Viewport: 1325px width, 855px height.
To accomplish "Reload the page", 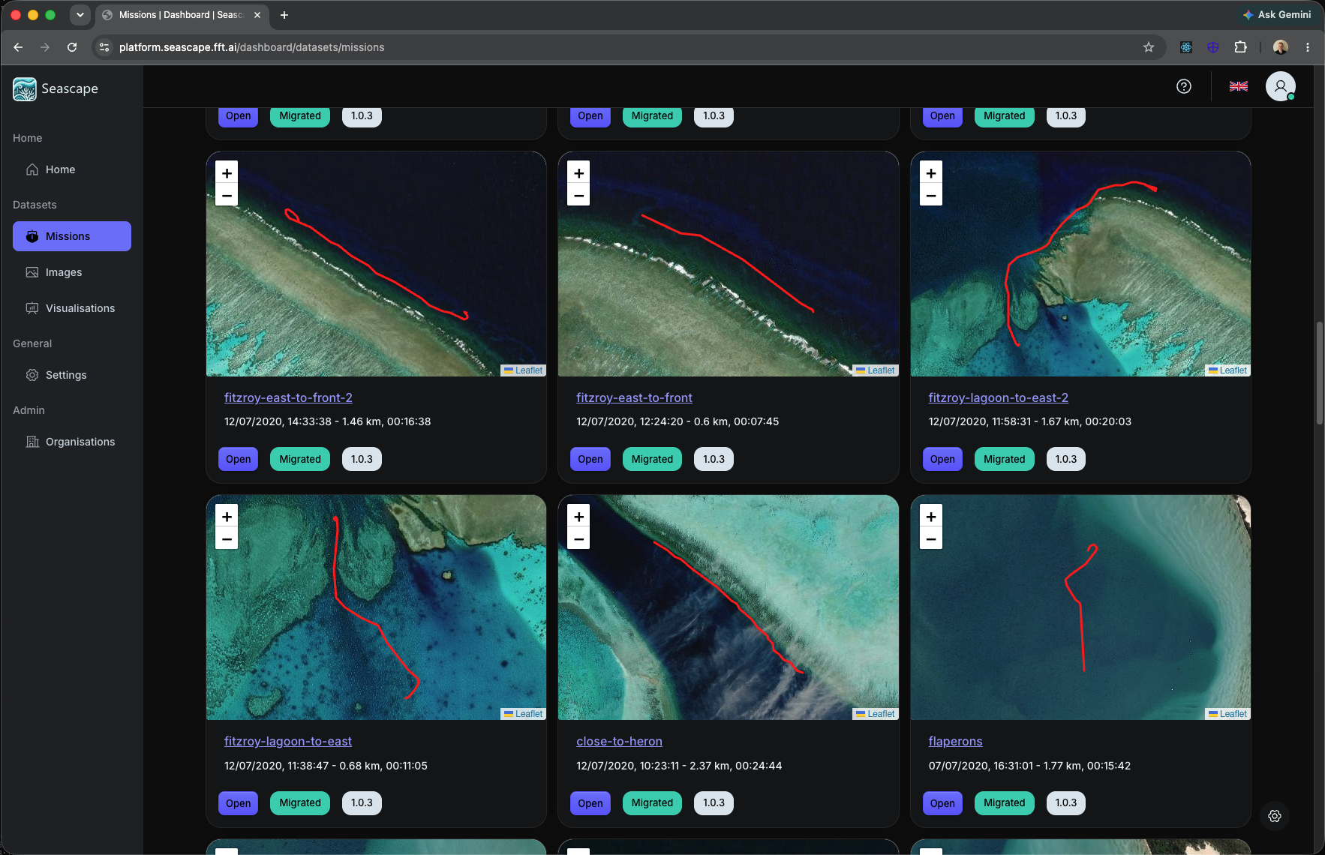I will click(x=72, y=47).
